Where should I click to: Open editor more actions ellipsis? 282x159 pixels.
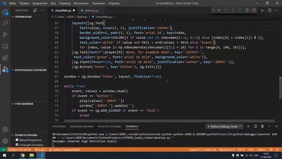pos(277,11)
